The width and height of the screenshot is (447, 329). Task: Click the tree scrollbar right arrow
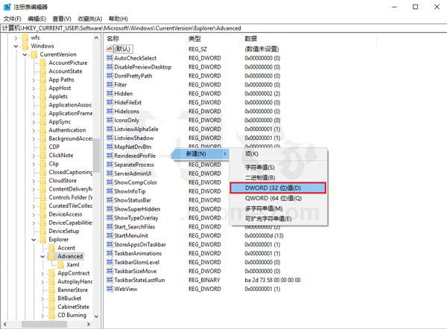click(x=89, y=324)
